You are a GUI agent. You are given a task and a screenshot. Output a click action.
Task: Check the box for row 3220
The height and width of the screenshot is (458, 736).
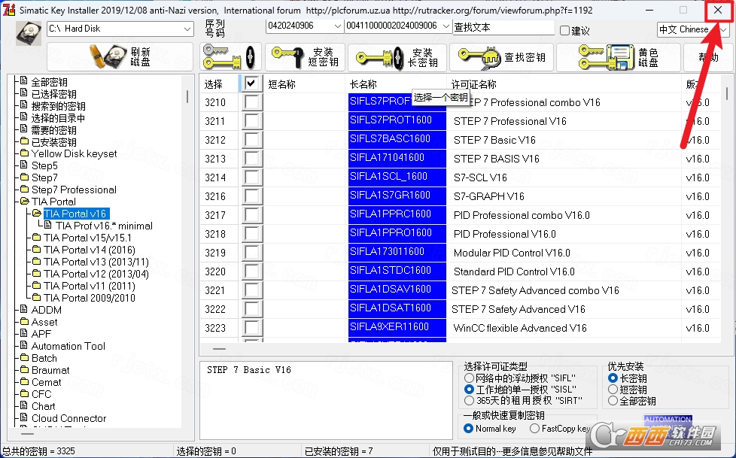[251, 271]
